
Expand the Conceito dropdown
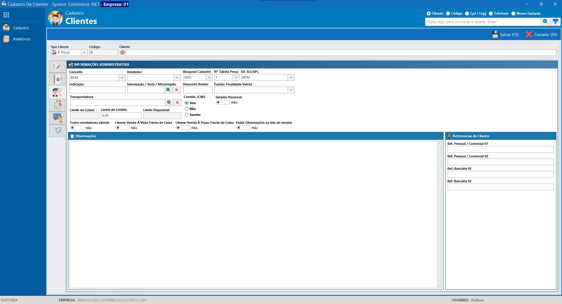pos(122,78)
